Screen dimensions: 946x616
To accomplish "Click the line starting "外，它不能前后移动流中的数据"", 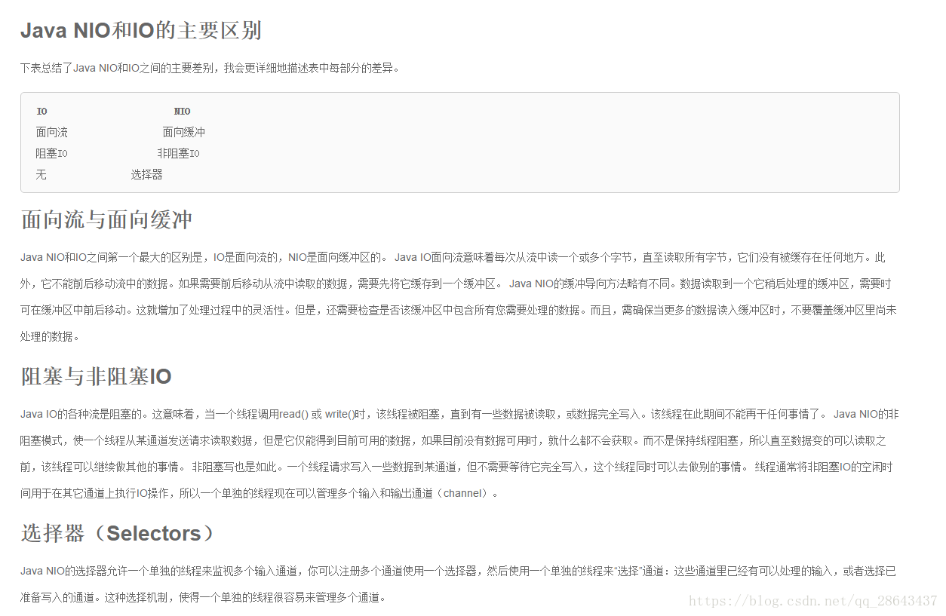I will tap(456, 283).
